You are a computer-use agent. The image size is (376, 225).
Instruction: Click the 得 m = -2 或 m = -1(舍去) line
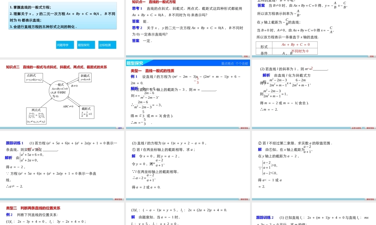(284, 103)
